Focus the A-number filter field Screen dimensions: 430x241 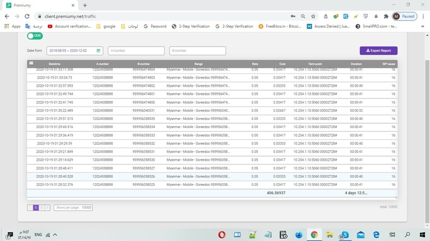[136, 51]
